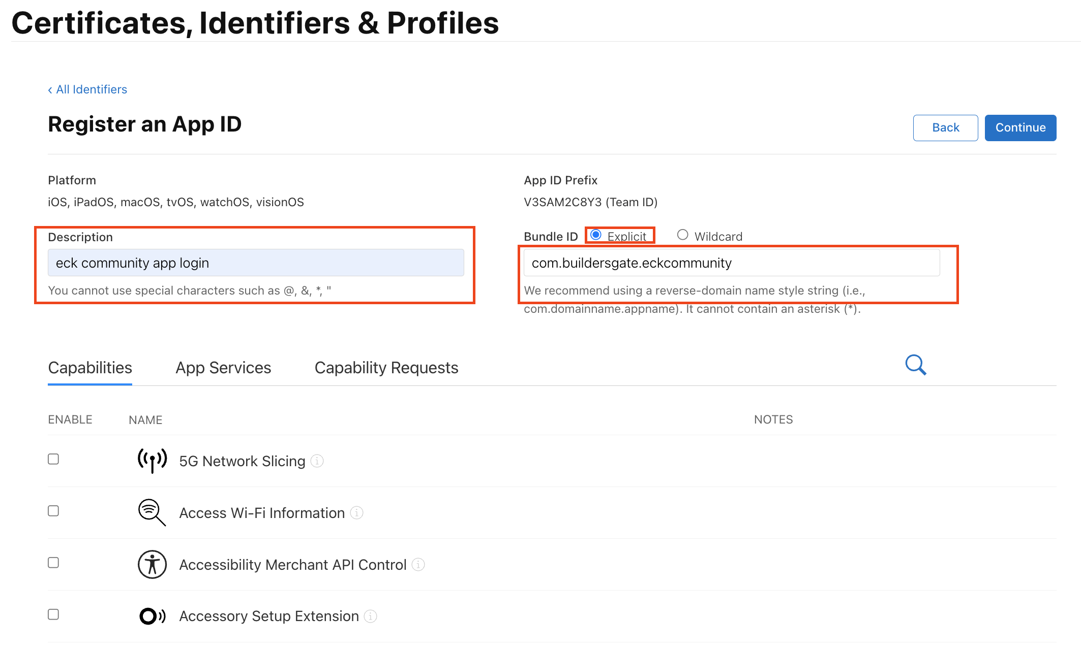
Task: Open info tooltip for Access Wi-Fi Information
Action: (x=357, y=513)
